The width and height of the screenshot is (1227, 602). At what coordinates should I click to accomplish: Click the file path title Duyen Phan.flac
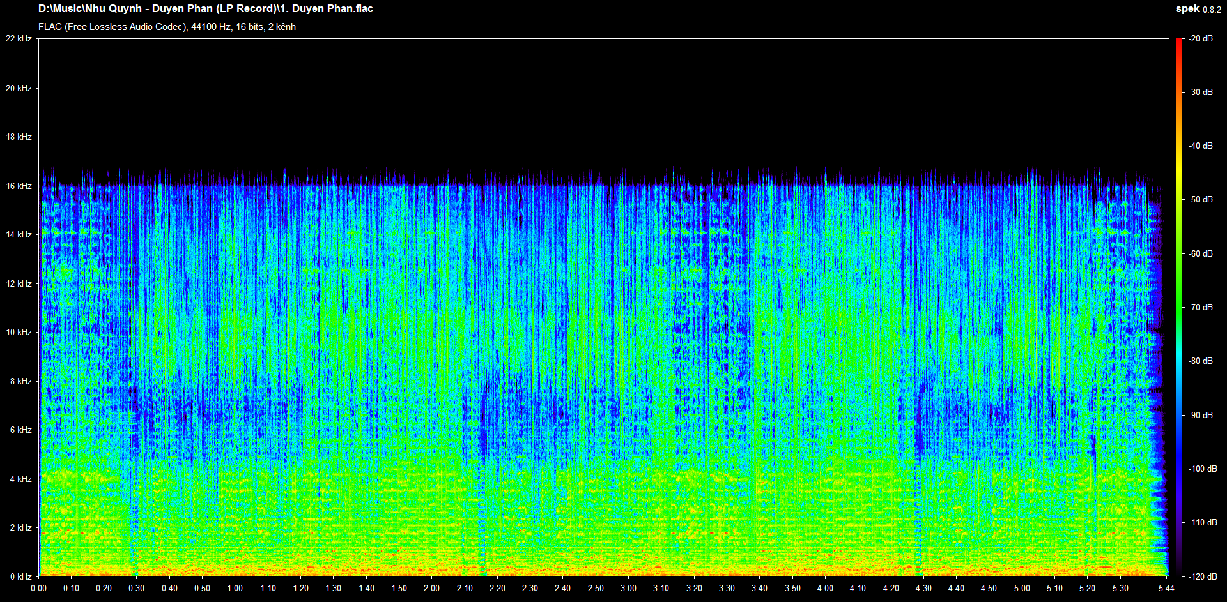(206, 9)
